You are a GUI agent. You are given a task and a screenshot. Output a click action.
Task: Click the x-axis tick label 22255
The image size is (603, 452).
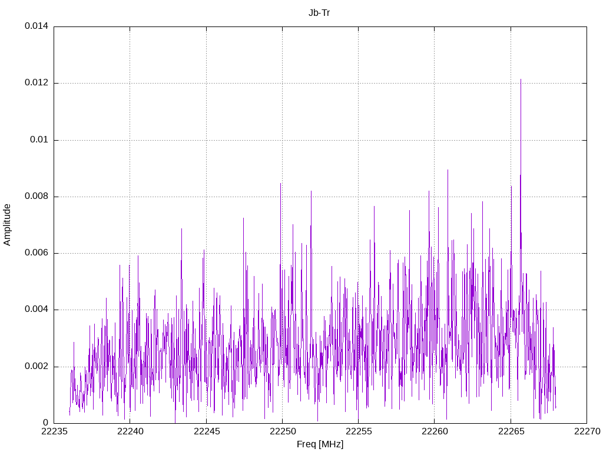pyautogui.click(x=359, y=431)
